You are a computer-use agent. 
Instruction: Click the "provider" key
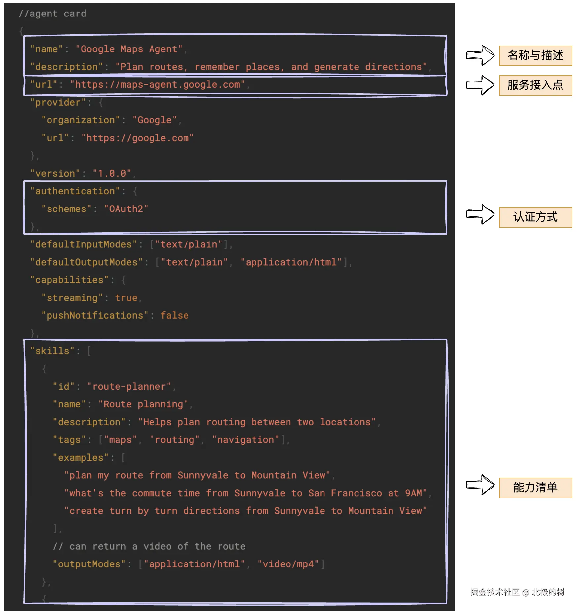[58, 102]
